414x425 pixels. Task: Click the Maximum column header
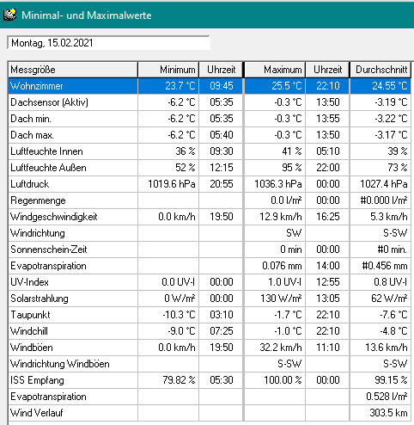click(275, 70)
